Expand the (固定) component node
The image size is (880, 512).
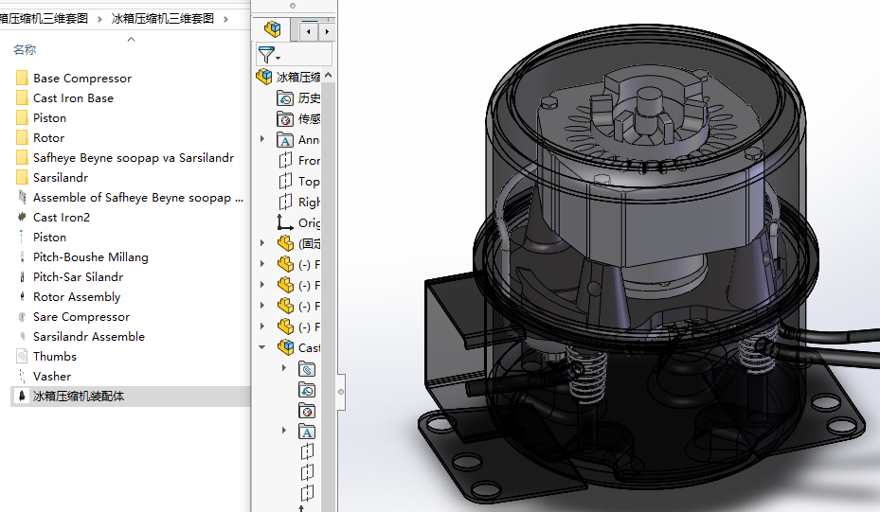click(x=262, y=244)
